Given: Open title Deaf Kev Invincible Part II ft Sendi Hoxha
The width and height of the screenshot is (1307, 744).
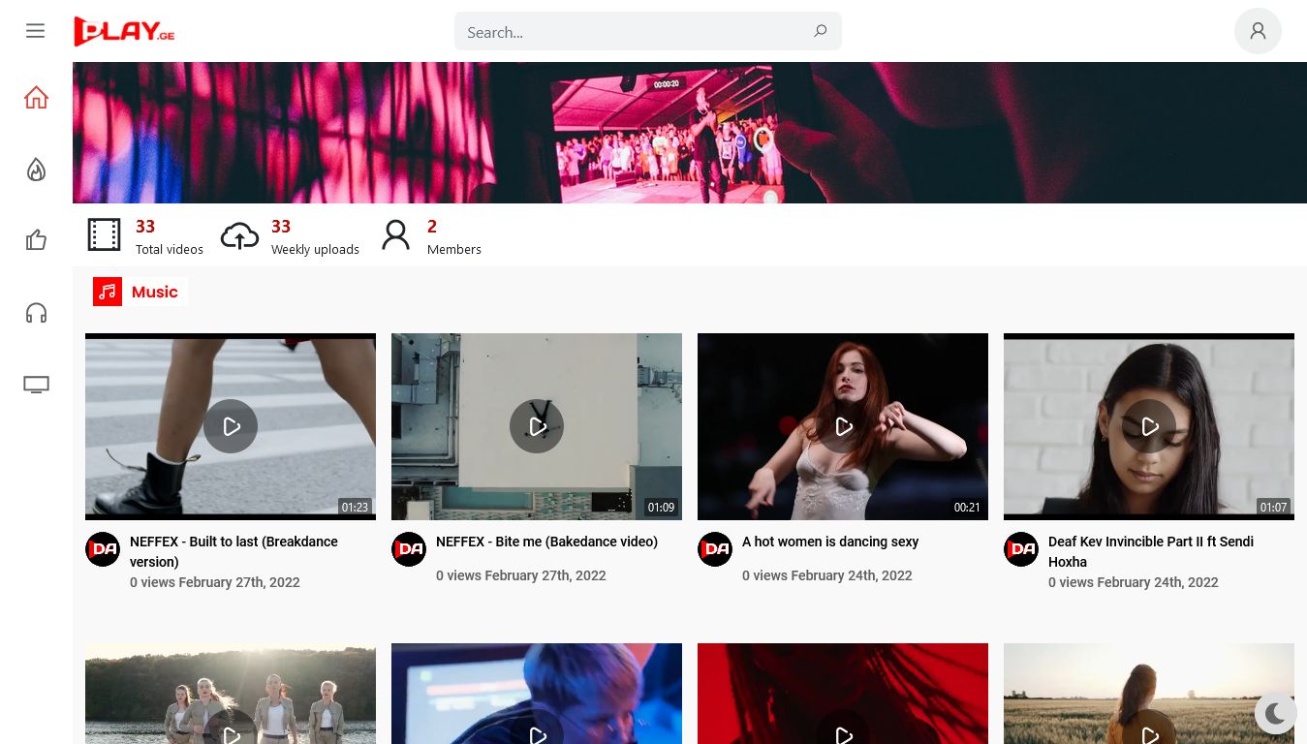Looking at the screenshot, I should point(1151,551).
